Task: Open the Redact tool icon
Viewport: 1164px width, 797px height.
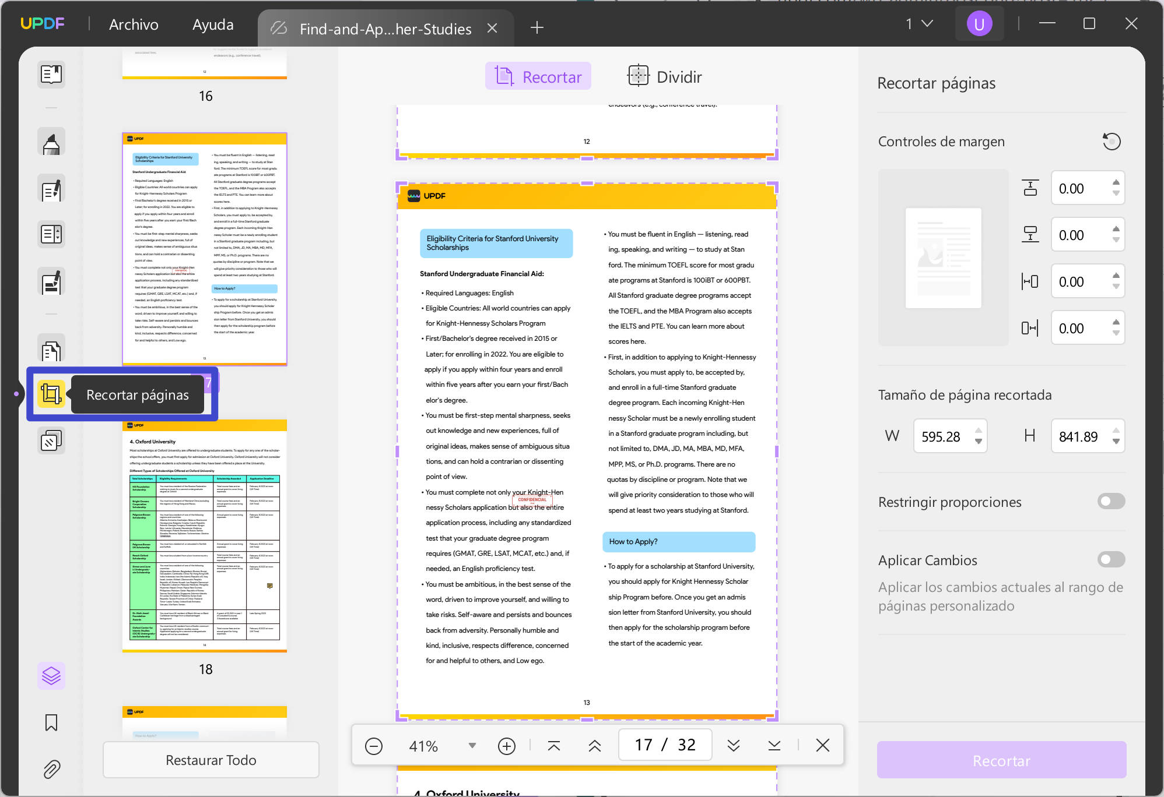Action: (x=51, y=283)
